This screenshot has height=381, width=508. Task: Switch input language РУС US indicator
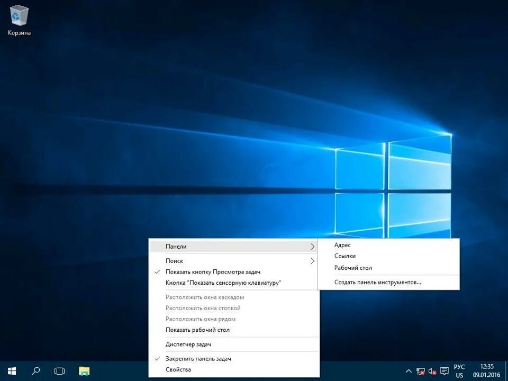pos(459,371)
